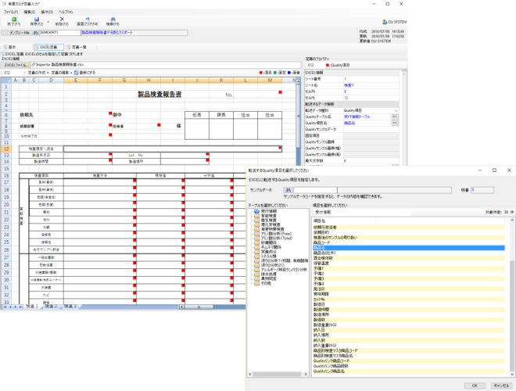
Task: Click the green 終了(F1) exit toolbar icon
Action: [x=14, y=20]
